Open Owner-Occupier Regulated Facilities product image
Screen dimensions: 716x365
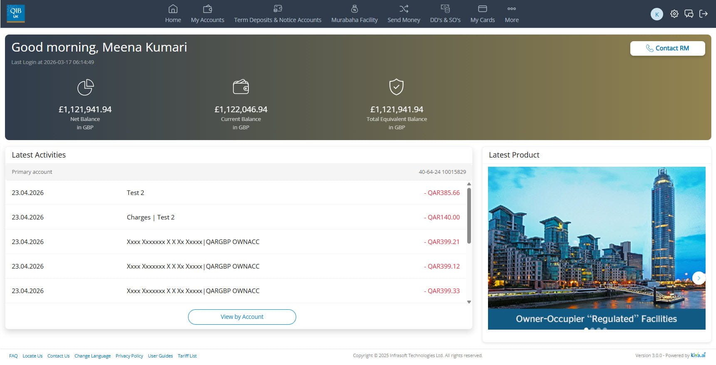click(597, 248)
